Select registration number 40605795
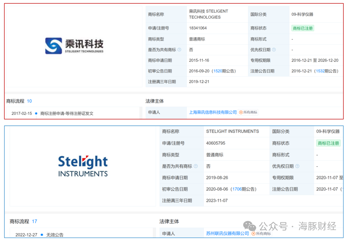This screenshot has width=347, height=240. point(216,143)
